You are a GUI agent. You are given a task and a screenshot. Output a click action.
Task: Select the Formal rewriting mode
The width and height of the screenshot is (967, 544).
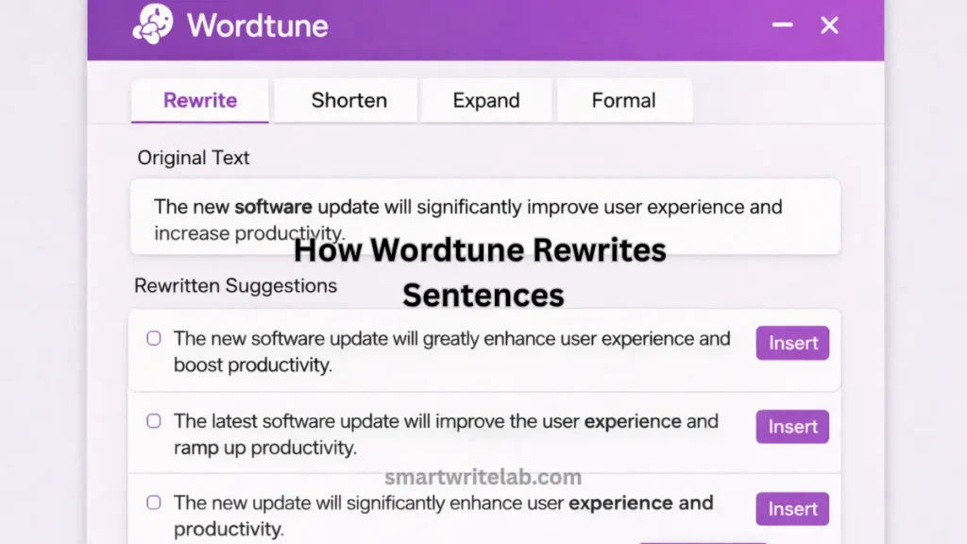(624, 100)
